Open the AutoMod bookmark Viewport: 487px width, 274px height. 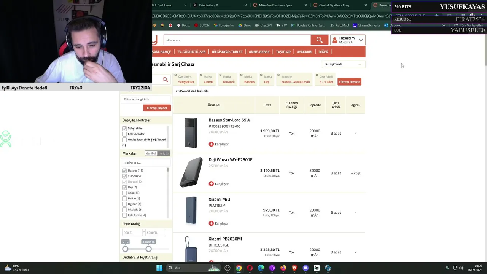click(339, 25)
